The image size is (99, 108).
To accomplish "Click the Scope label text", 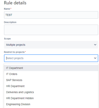I will click(7, 39).
